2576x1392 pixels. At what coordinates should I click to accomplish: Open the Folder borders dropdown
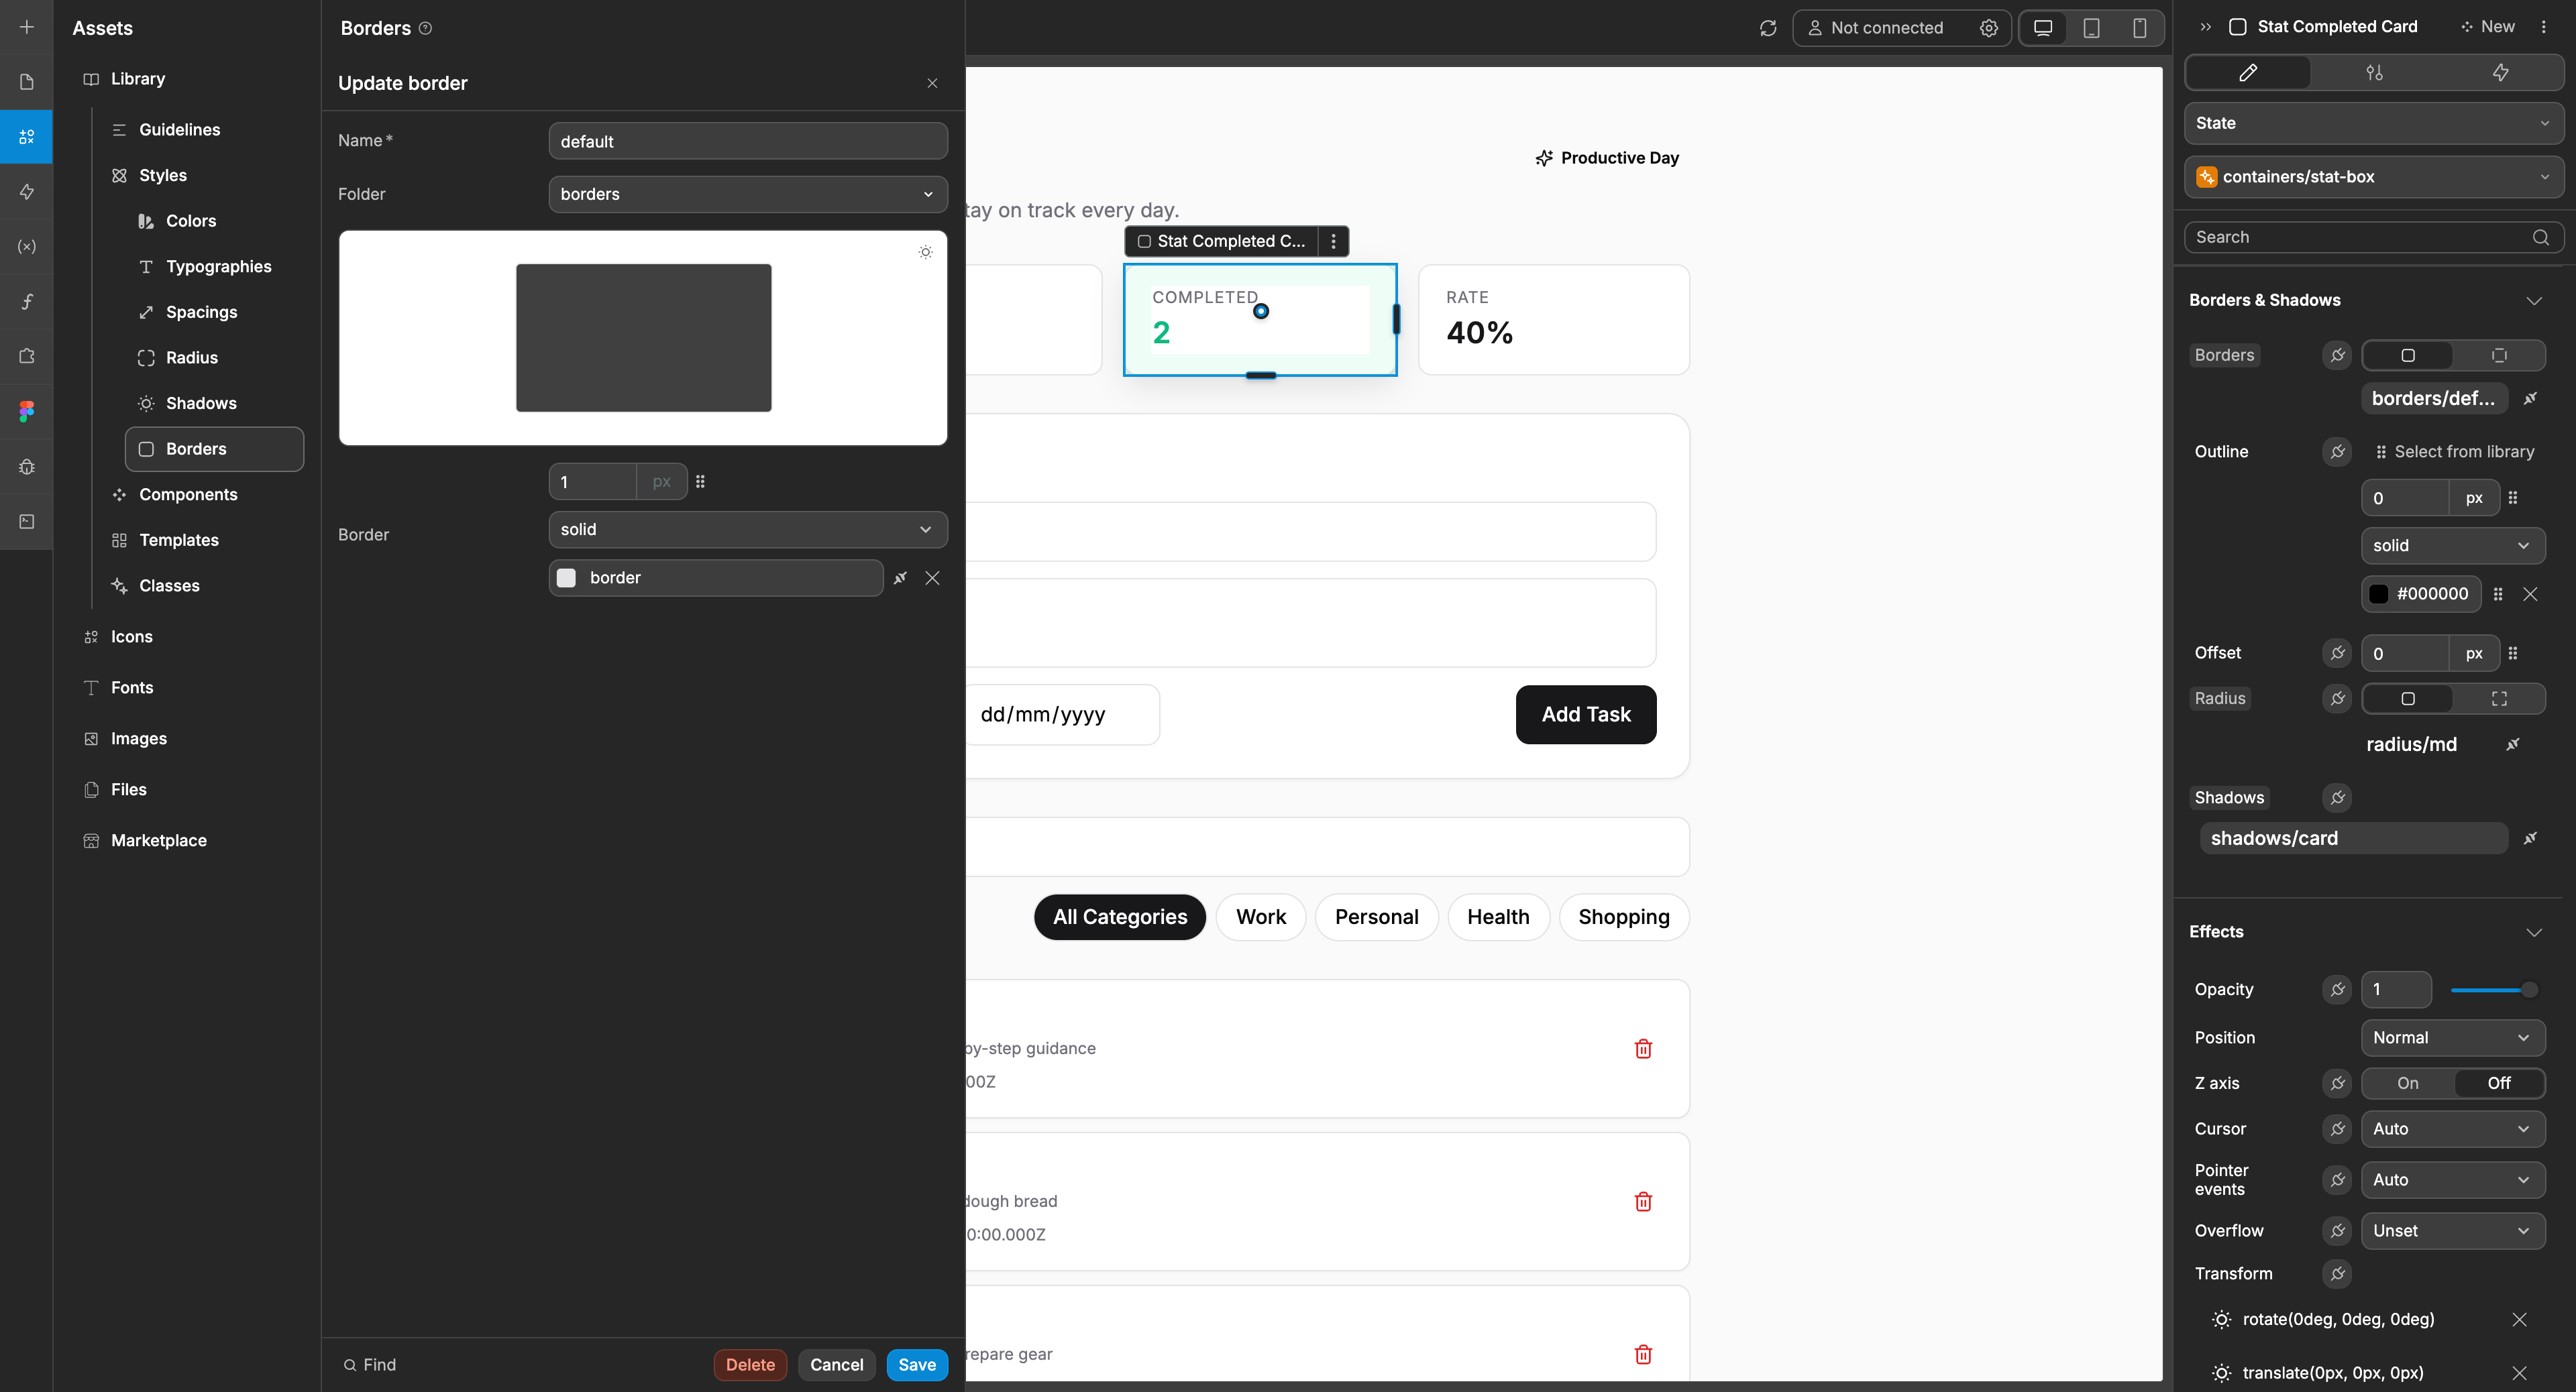(x=748, y=194)
